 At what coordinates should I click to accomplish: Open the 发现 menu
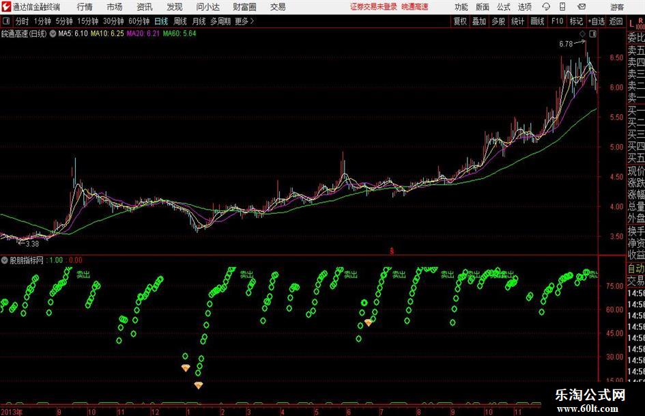[x=175, y=7]
